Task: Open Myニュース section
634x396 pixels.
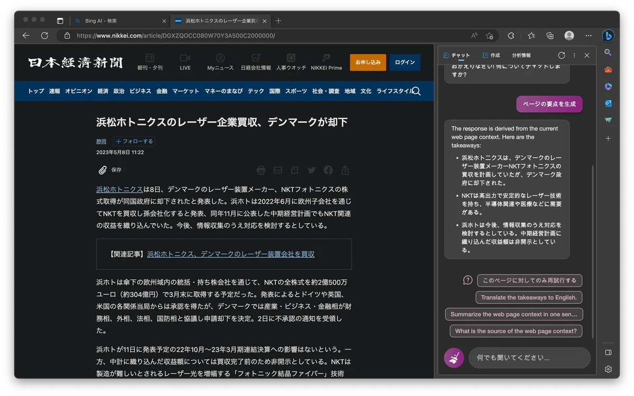Action: pyautogui.click(x=220, y=62)
